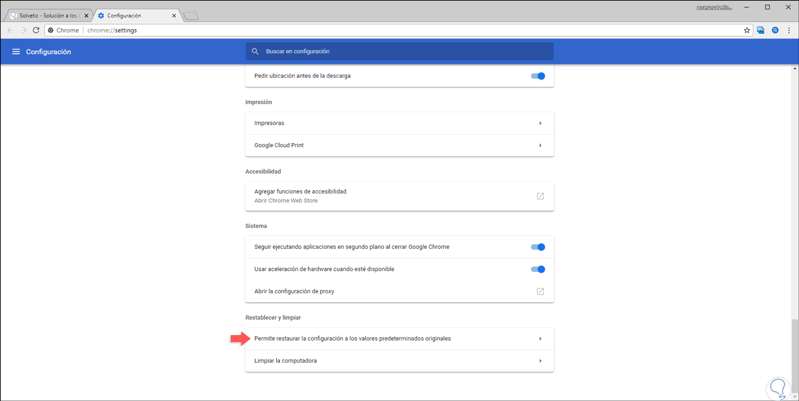The width and height of the screenshot is (799, 401).
Task: Toggle Pedir ubicación antes de la descarga
Action: 538,76
